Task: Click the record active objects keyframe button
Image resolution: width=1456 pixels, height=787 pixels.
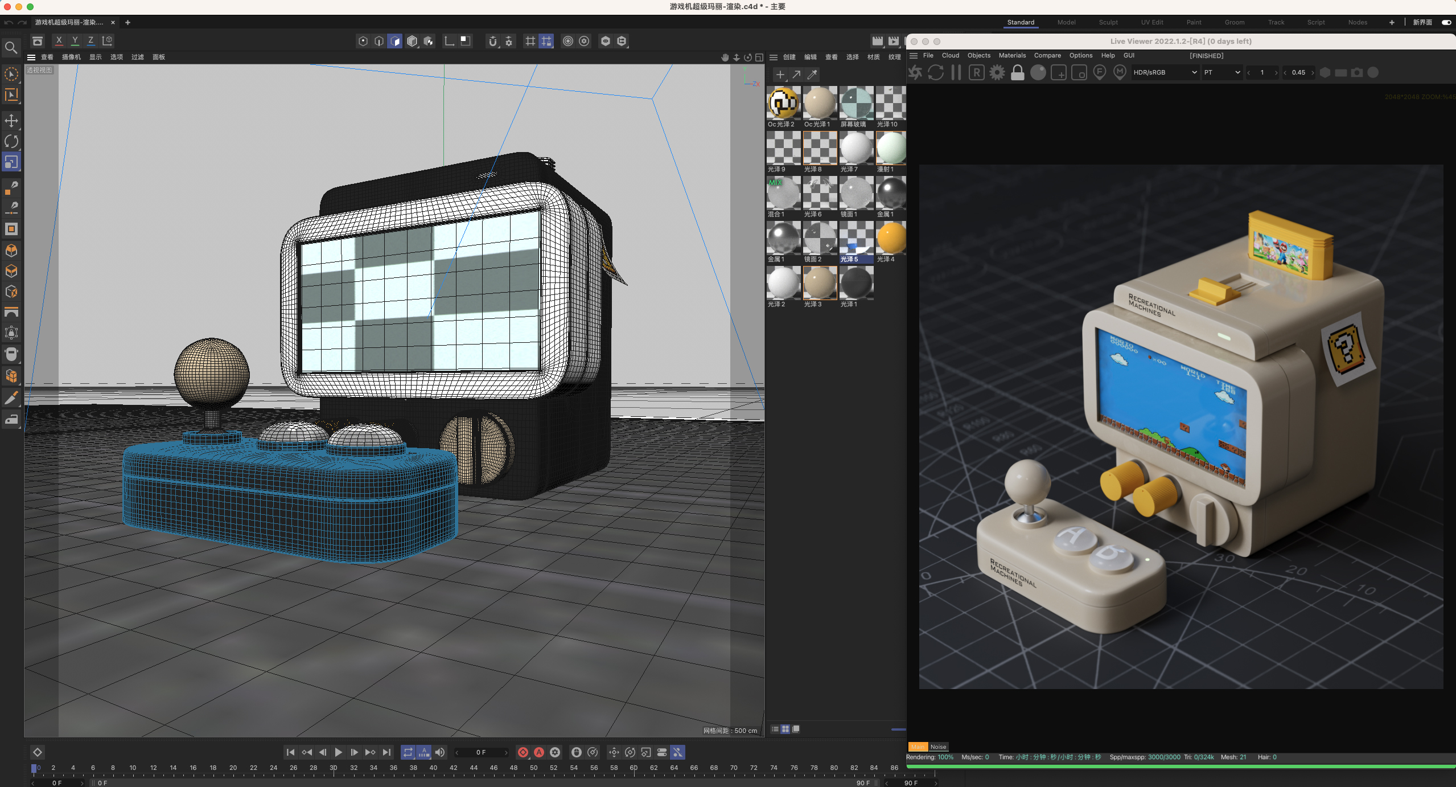Action: click(x=523, y=752)
